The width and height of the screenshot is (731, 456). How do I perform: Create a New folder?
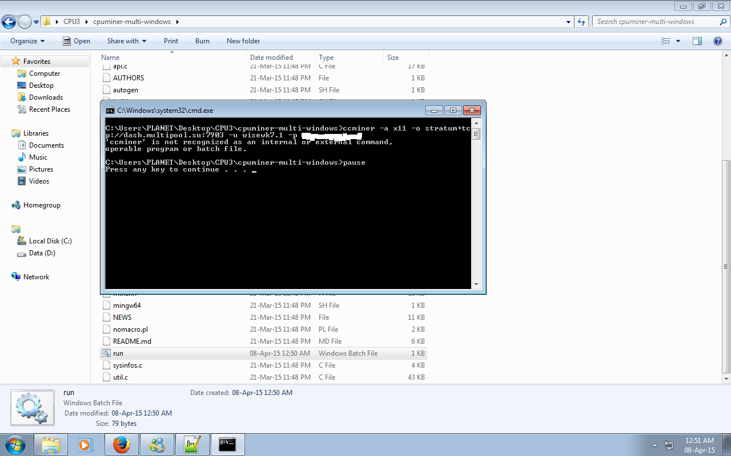click(243, 41)
